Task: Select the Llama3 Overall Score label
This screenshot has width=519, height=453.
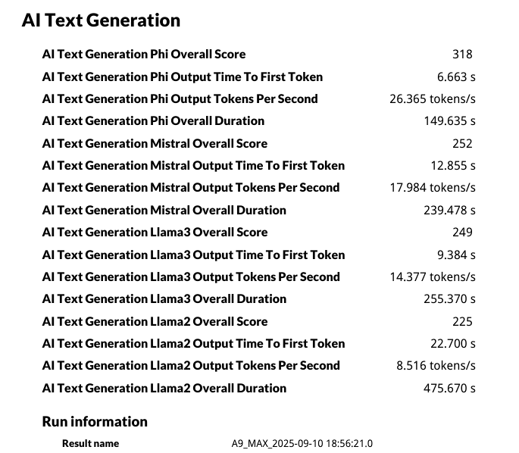Action: [155, 232]
